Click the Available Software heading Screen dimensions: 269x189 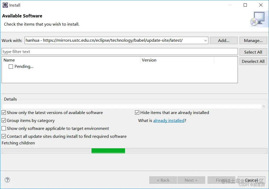click(x=22, y=16)
